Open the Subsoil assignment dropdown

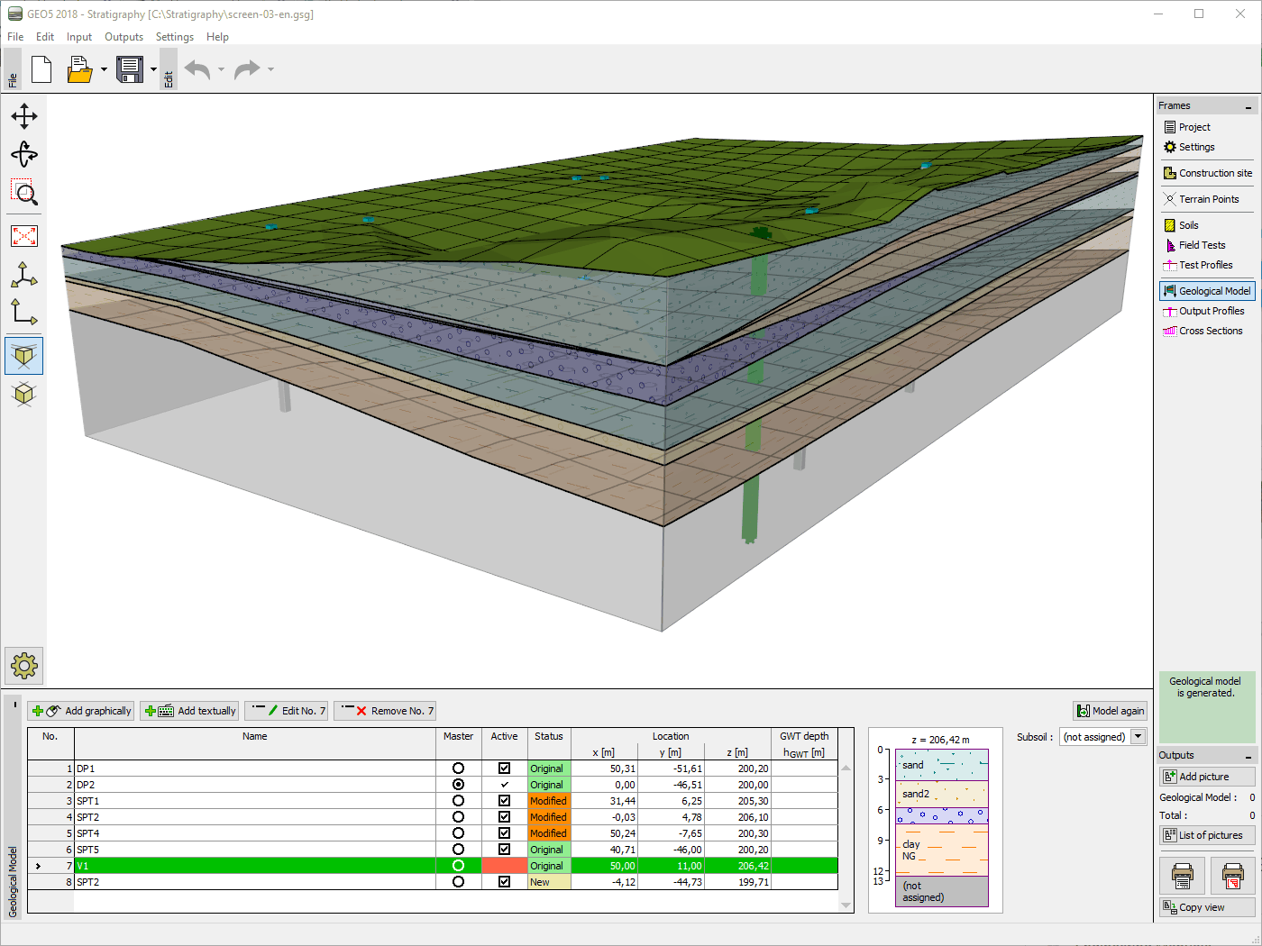coord(1136,736)
